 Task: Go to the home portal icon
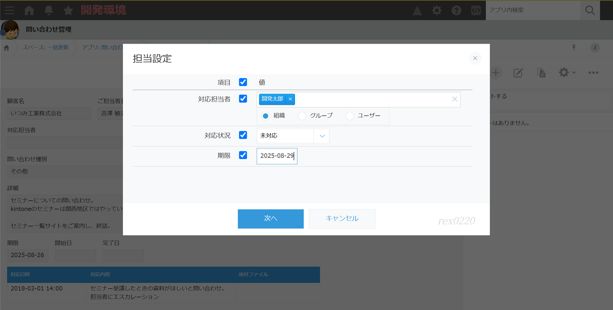(x=29, y=10)
